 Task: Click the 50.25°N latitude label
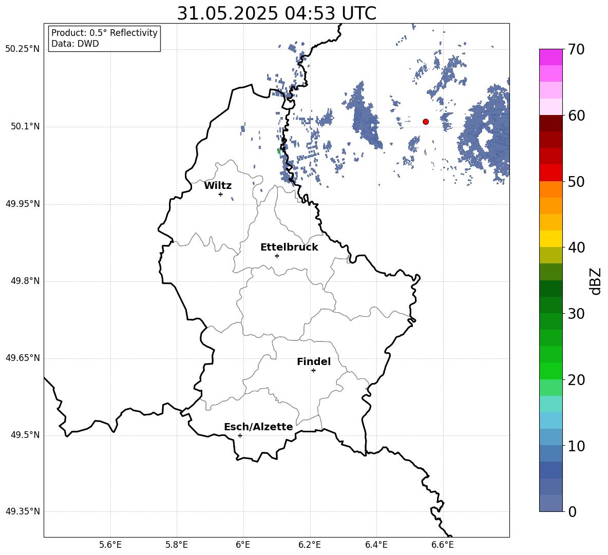[x=23, y=49]
